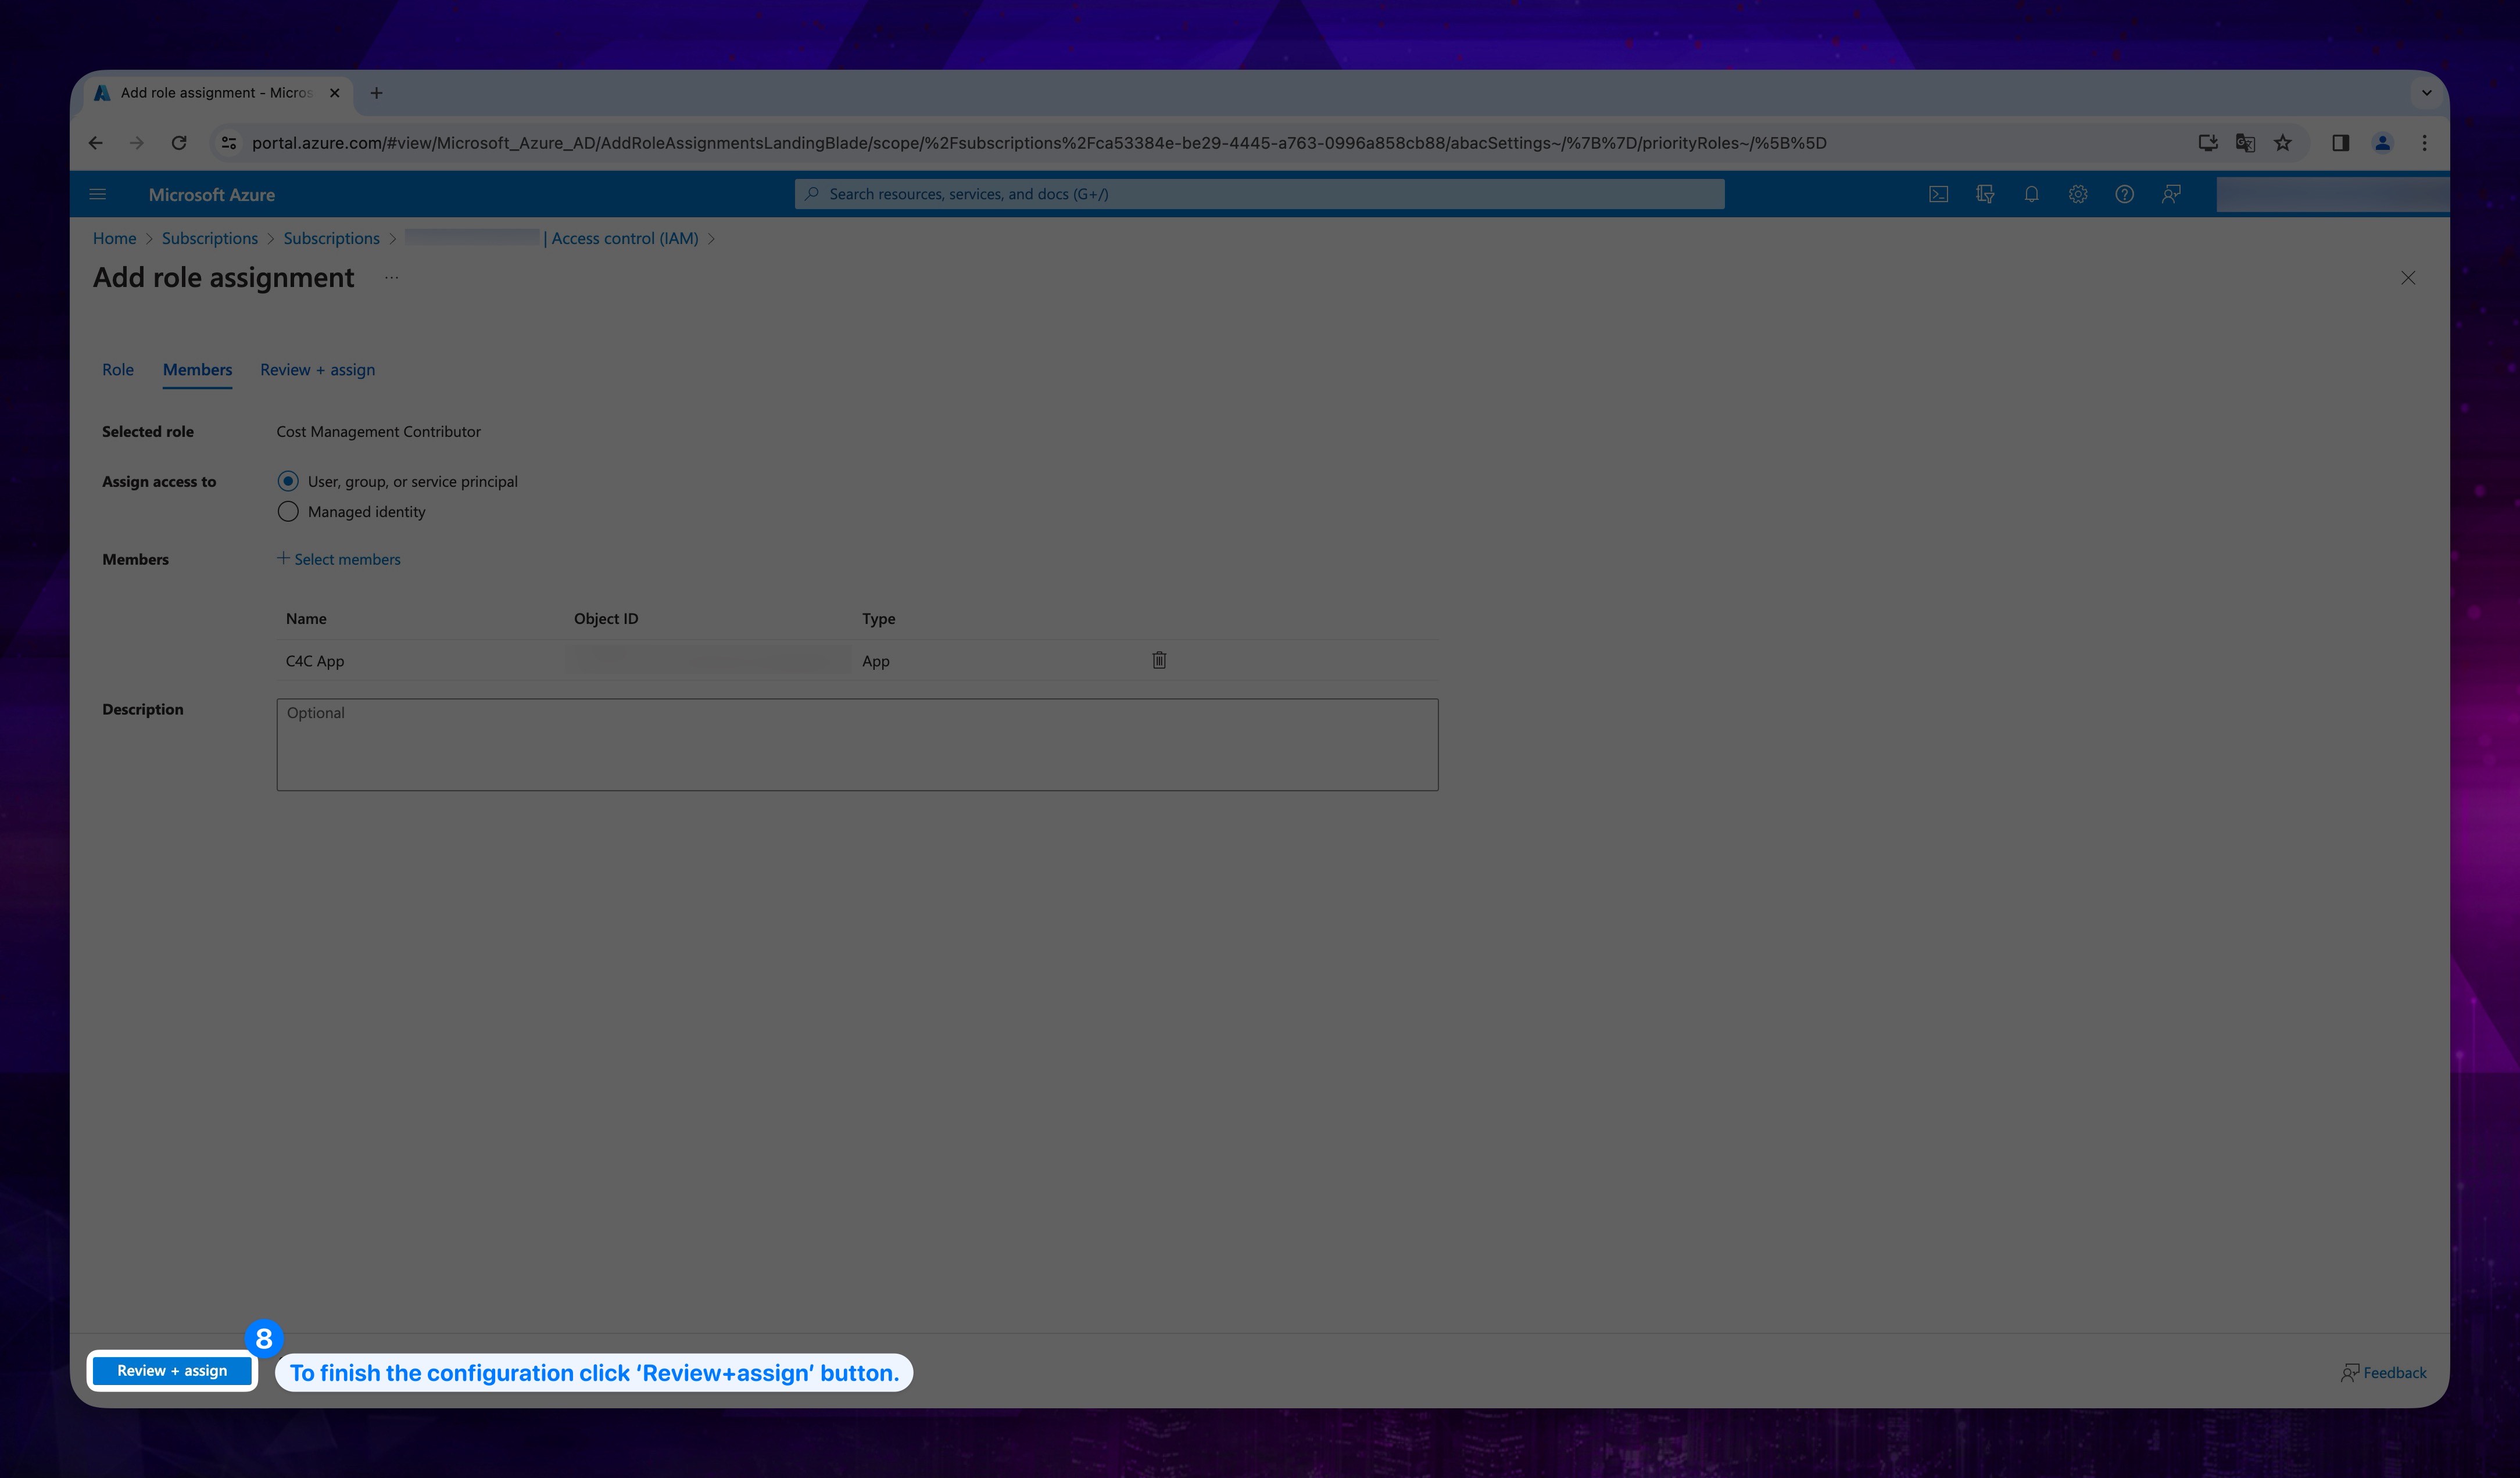This screenshot has width=2520, height=1478.
Task: Click Review + assign button
Action: point(171,1371)
